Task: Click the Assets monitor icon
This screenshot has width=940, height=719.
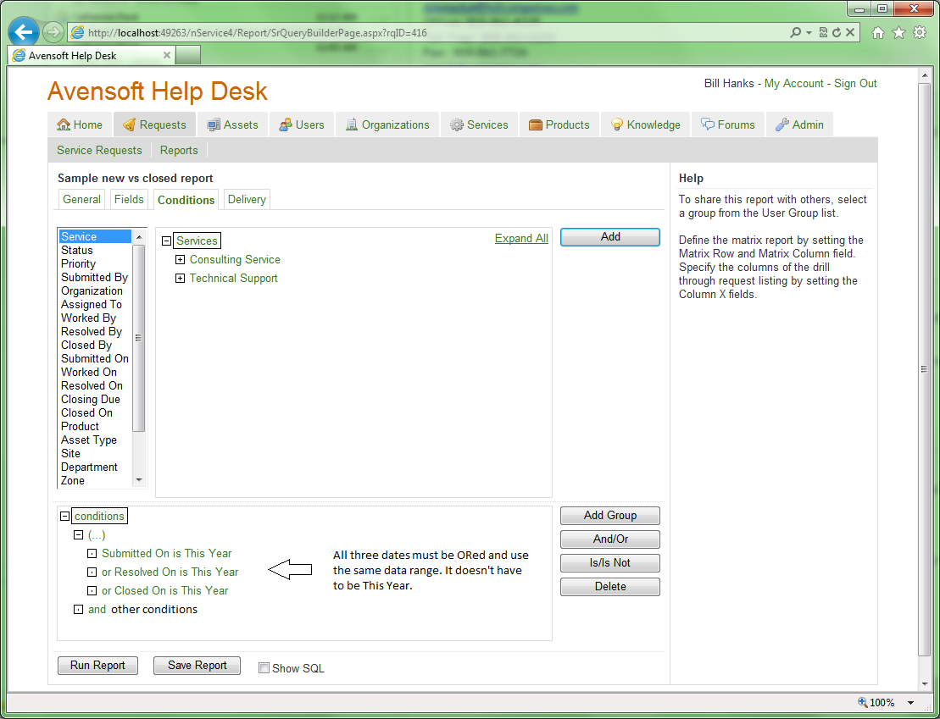Action: point(214,124)
